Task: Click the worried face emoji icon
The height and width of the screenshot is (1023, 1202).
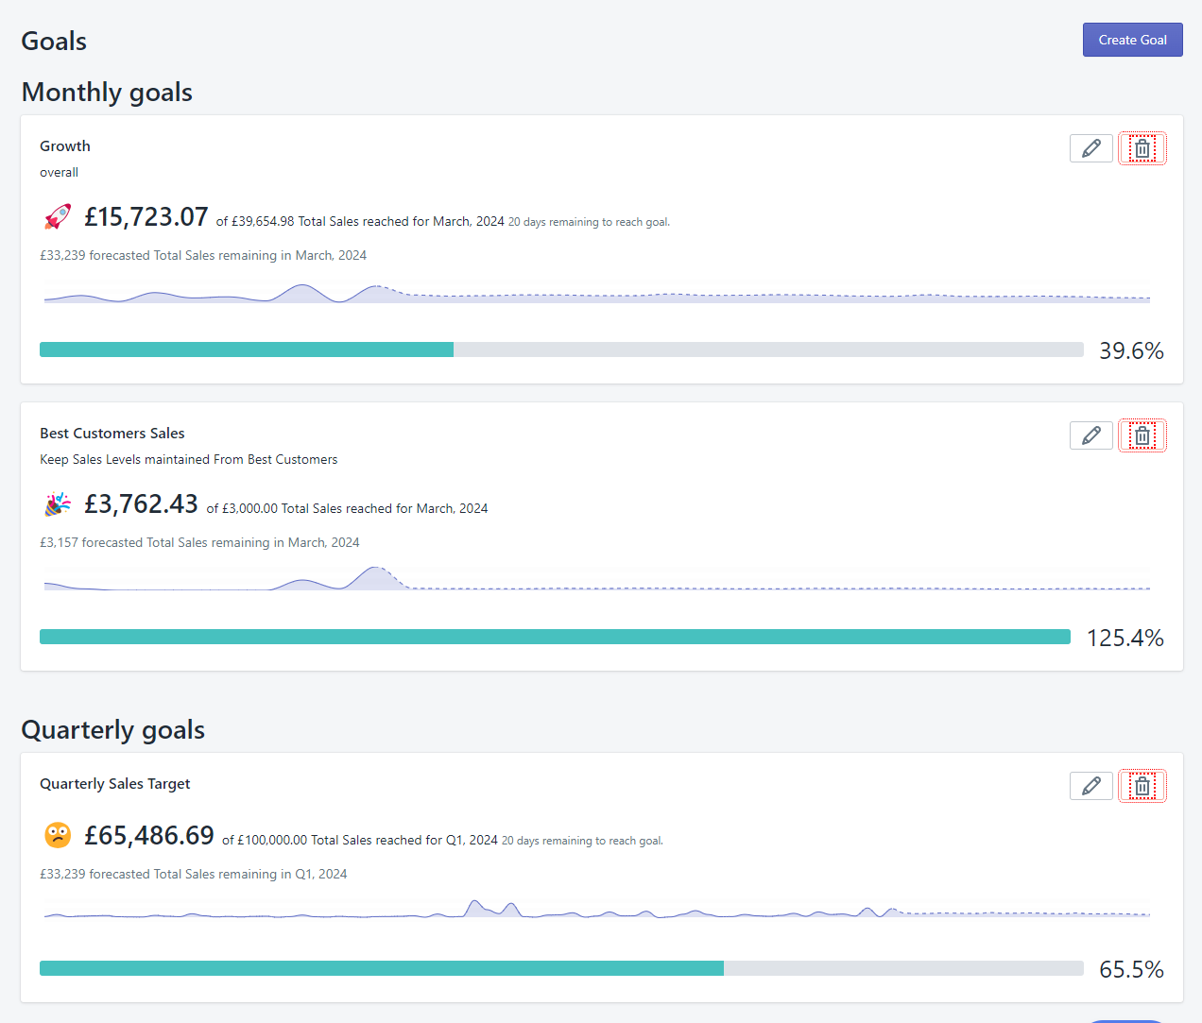Action: (x=58, y=835)
